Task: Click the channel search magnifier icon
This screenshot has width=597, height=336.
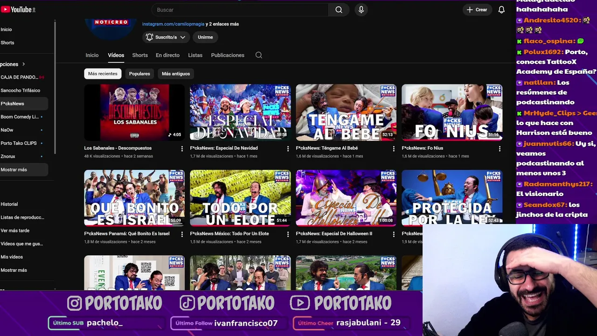Action: [x=259, y=55]
